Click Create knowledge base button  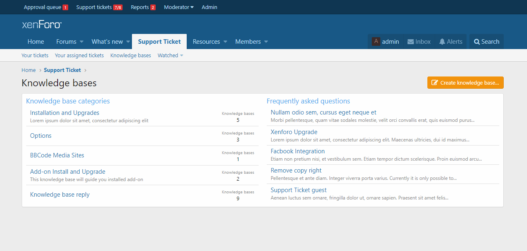(x=465, y=83)
